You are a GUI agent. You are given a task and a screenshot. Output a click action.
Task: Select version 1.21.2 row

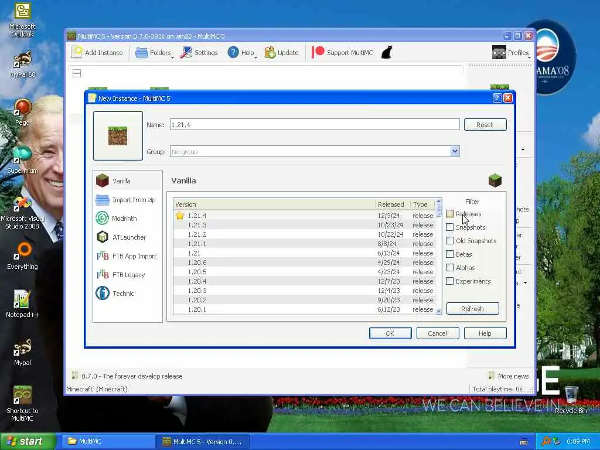click(305, 234)
